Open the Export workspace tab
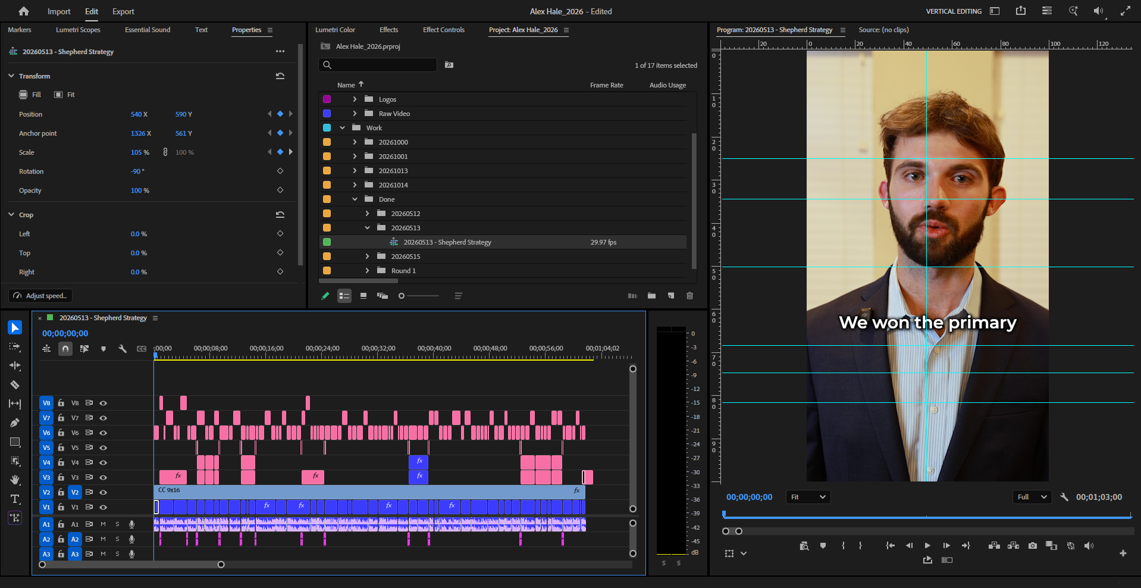This screenshot has height=588, width=1141. tap(123, 11)
